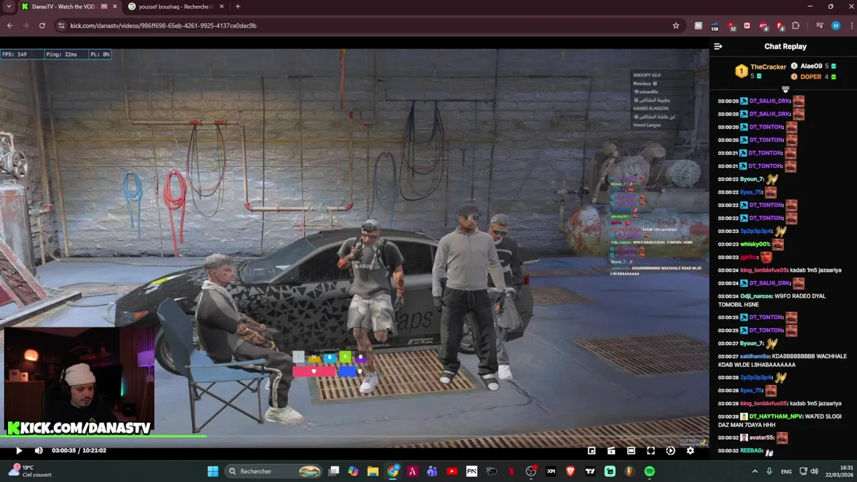Toggle theater mode in the player

click(x=631, y=451)
